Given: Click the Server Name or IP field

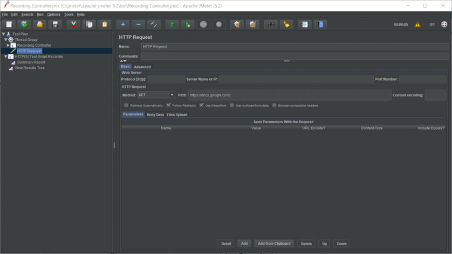Looking at the screenshot, I should tap(296, 79).
